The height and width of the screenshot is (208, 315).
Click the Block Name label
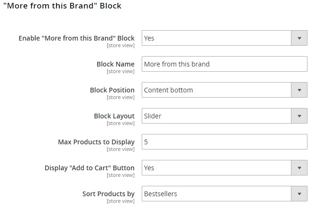tap(115, 64)
